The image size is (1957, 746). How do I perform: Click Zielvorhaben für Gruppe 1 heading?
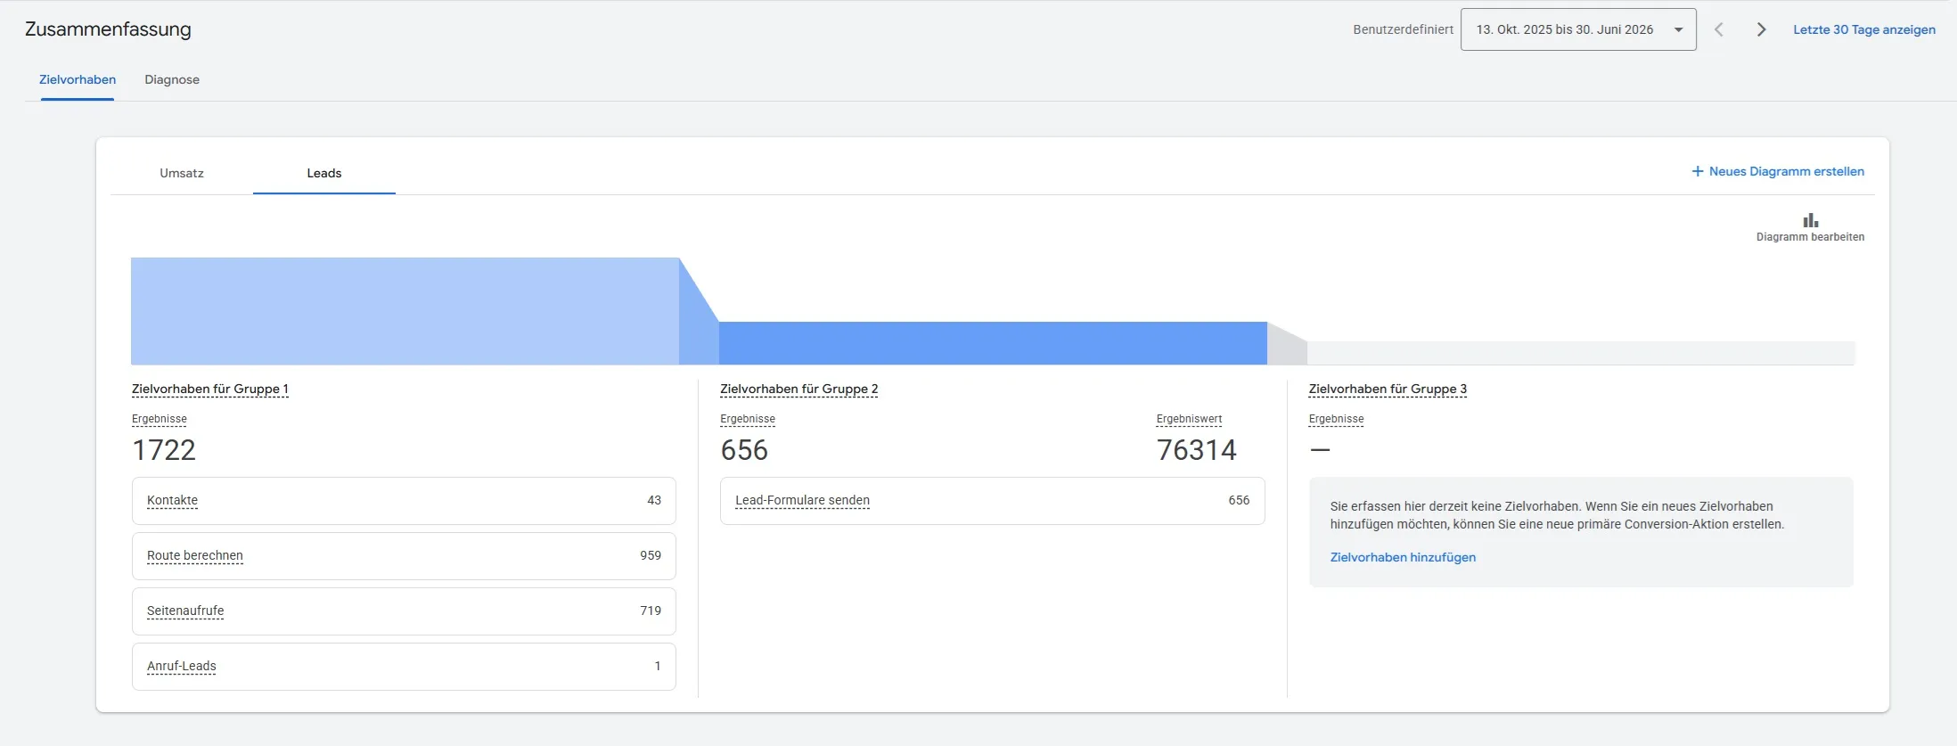pos(210,389)
